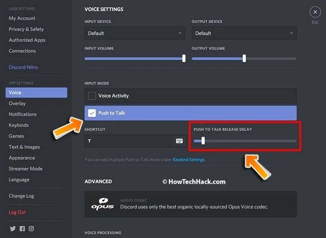Open Keybinds settings in sidebar
Screen dimensions: 326x238
(19, 125)
